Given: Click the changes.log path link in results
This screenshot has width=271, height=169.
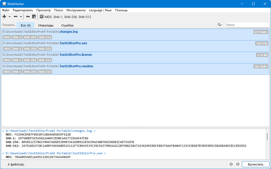Looking at the screenshot, I should click(49, 131).
